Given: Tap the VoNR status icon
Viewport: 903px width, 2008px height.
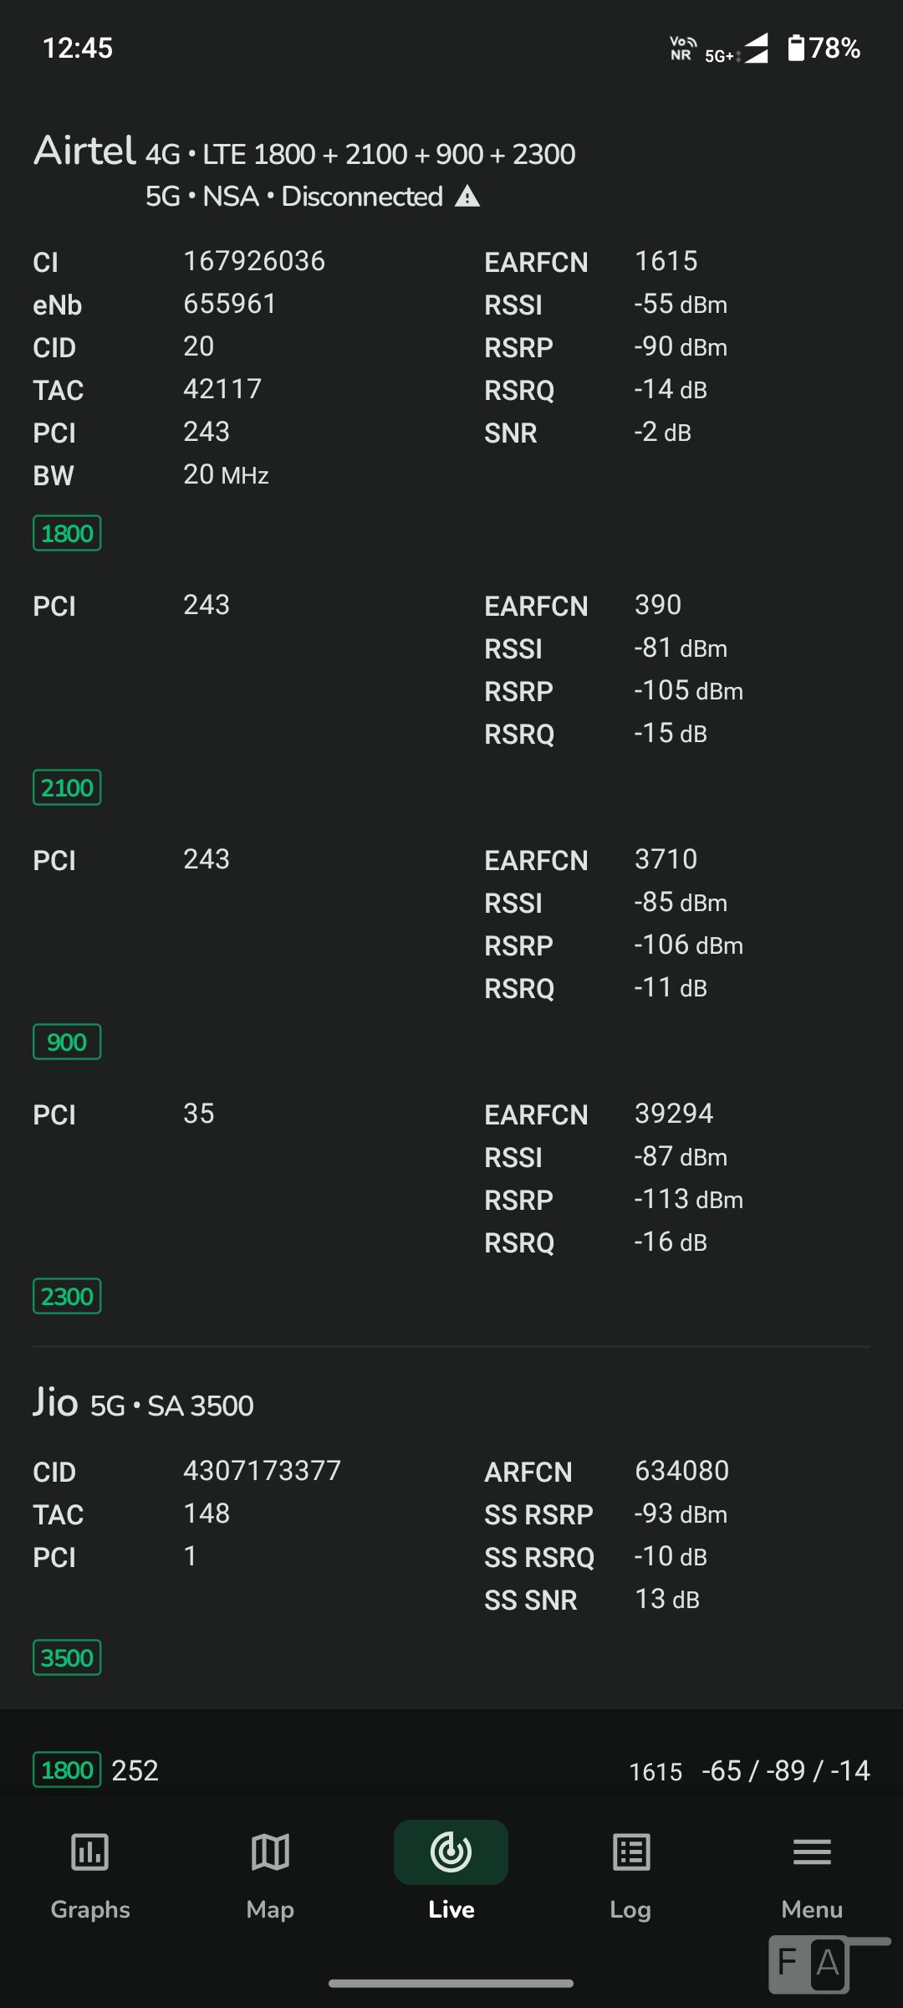Looking at the screenshot, I should [x=682, y=49].
